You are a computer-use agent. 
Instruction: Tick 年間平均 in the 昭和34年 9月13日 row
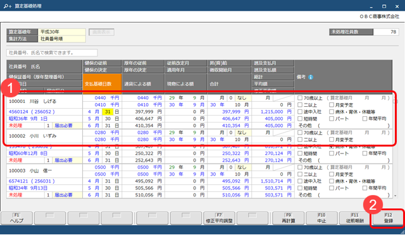click(364, 188)
